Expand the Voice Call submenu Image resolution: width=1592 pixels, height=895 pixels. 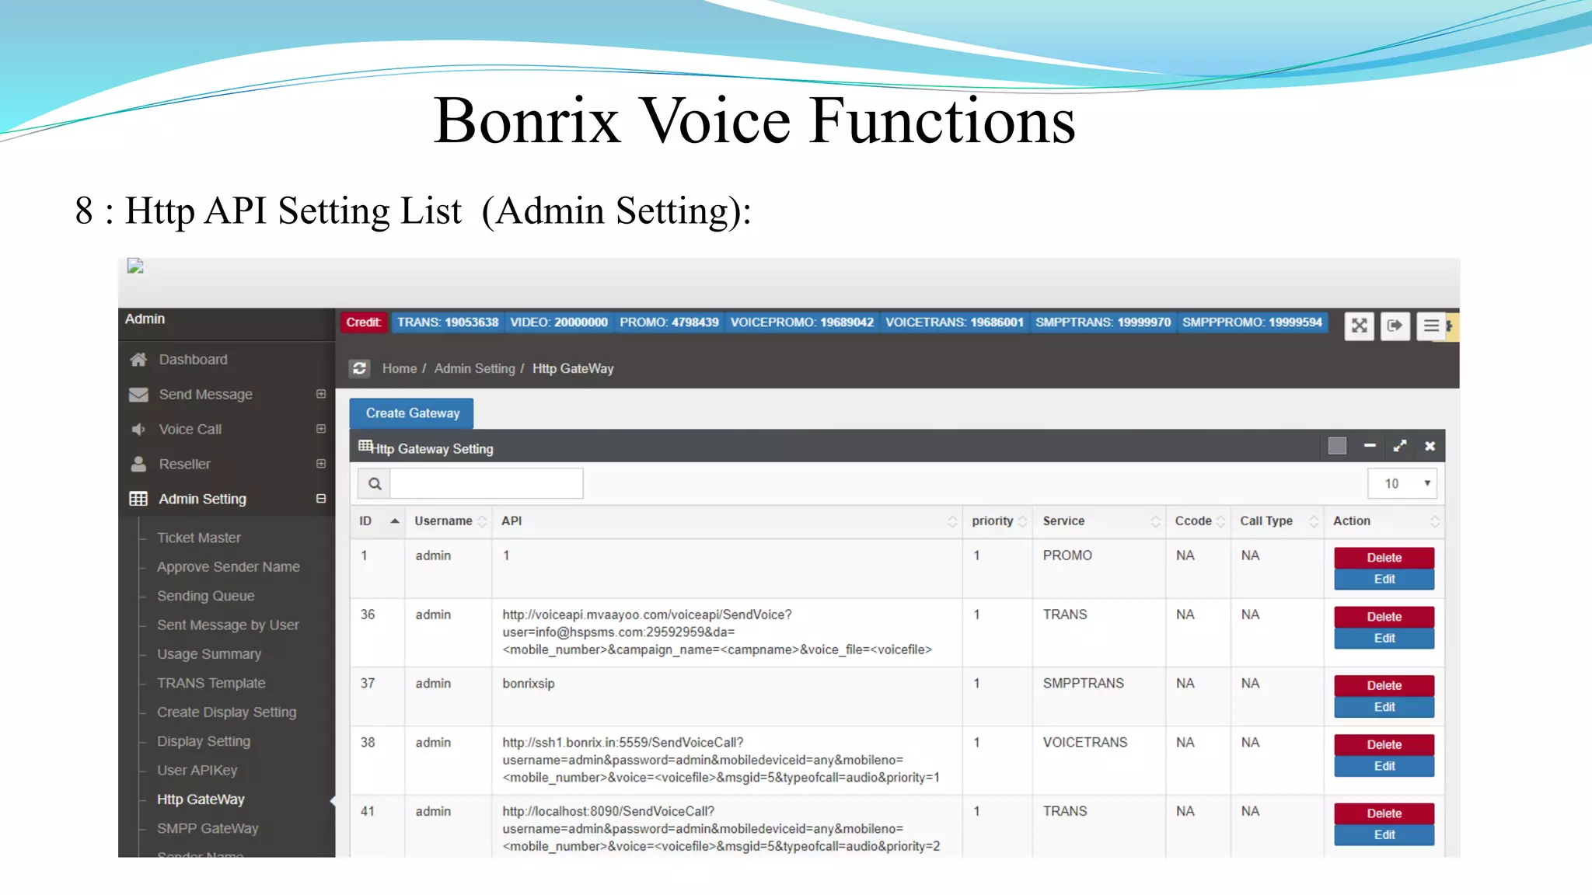pos(321,429)
